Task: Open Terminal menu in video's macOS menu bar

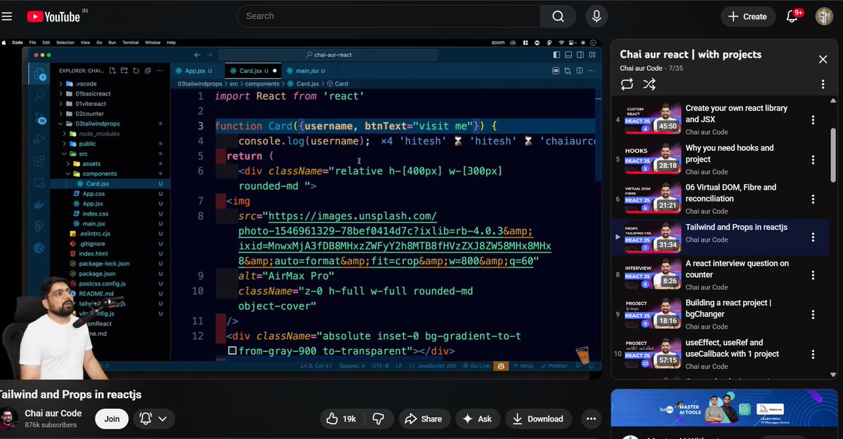Action: click(x=130, y=42)
